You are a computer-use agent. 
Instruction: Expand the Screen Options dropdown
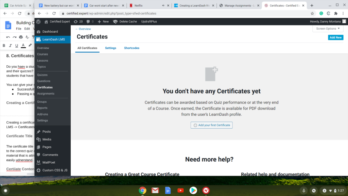[x=328, y=29]
